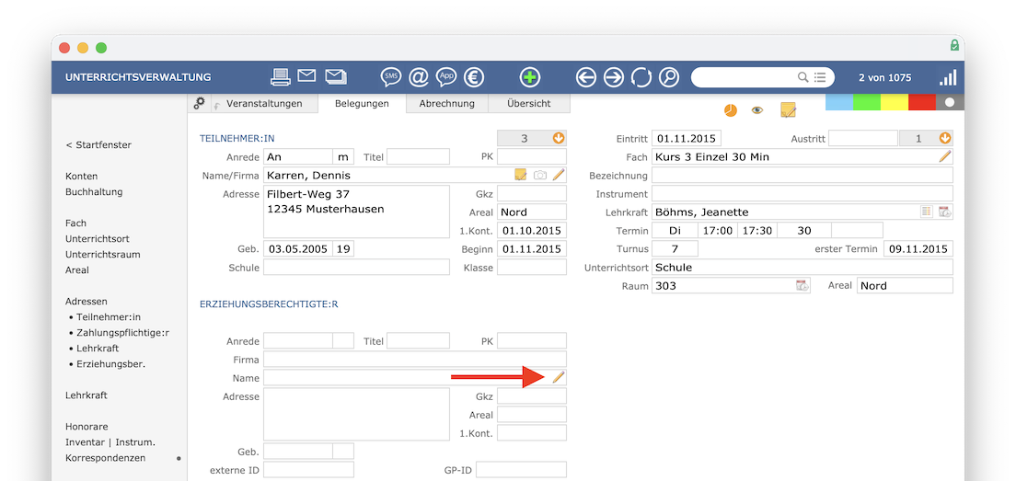Open email function via the @ icon
The image size is (1016, 481).
coord(419,77)
